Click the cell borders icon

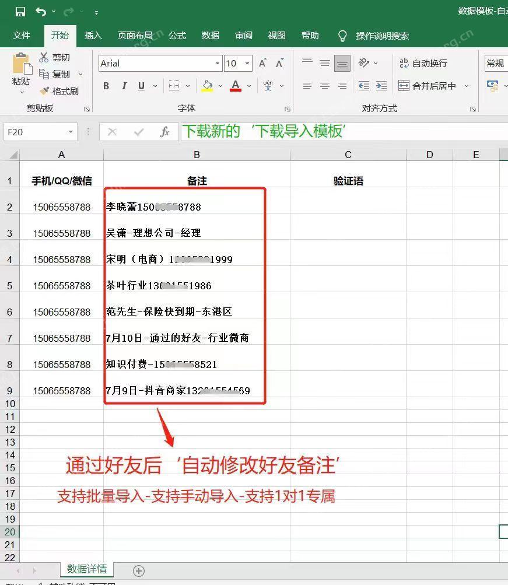tap(174, 86)
